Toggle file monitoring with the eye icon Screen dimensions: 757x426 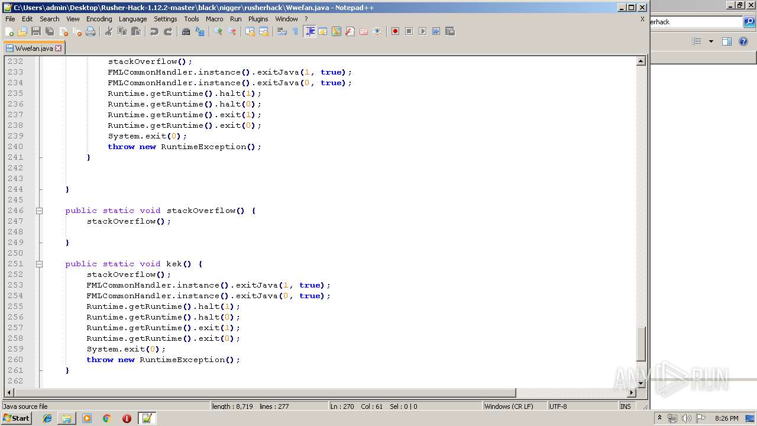377,31
